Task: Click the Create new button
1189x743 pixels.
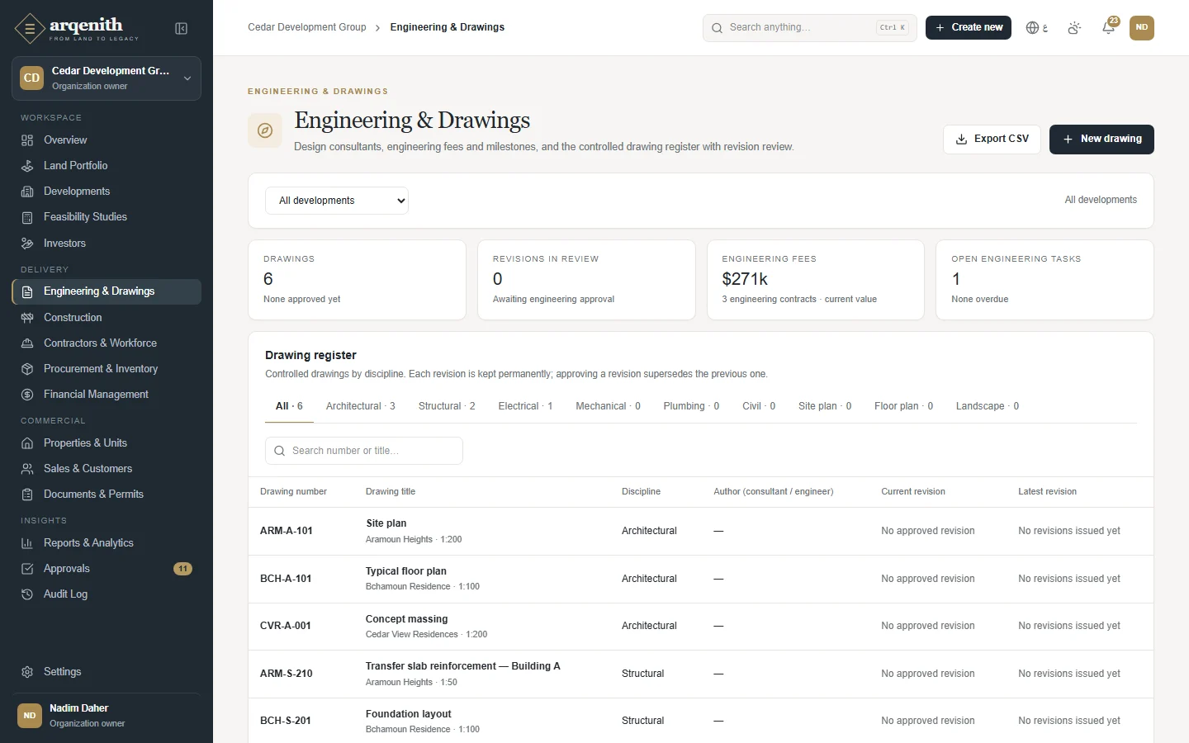Action: 969,27
